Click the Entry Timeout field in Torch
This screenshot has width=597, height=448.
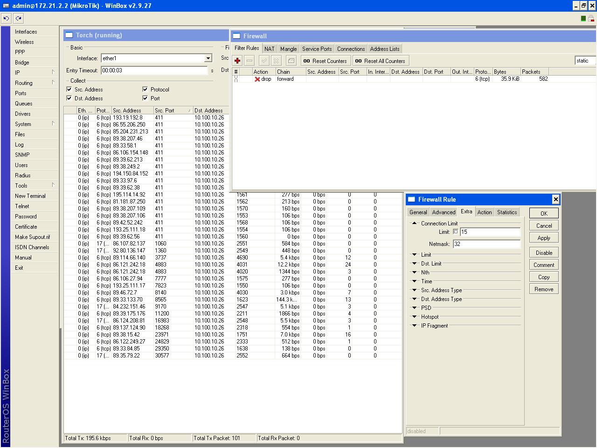[154, 70]
